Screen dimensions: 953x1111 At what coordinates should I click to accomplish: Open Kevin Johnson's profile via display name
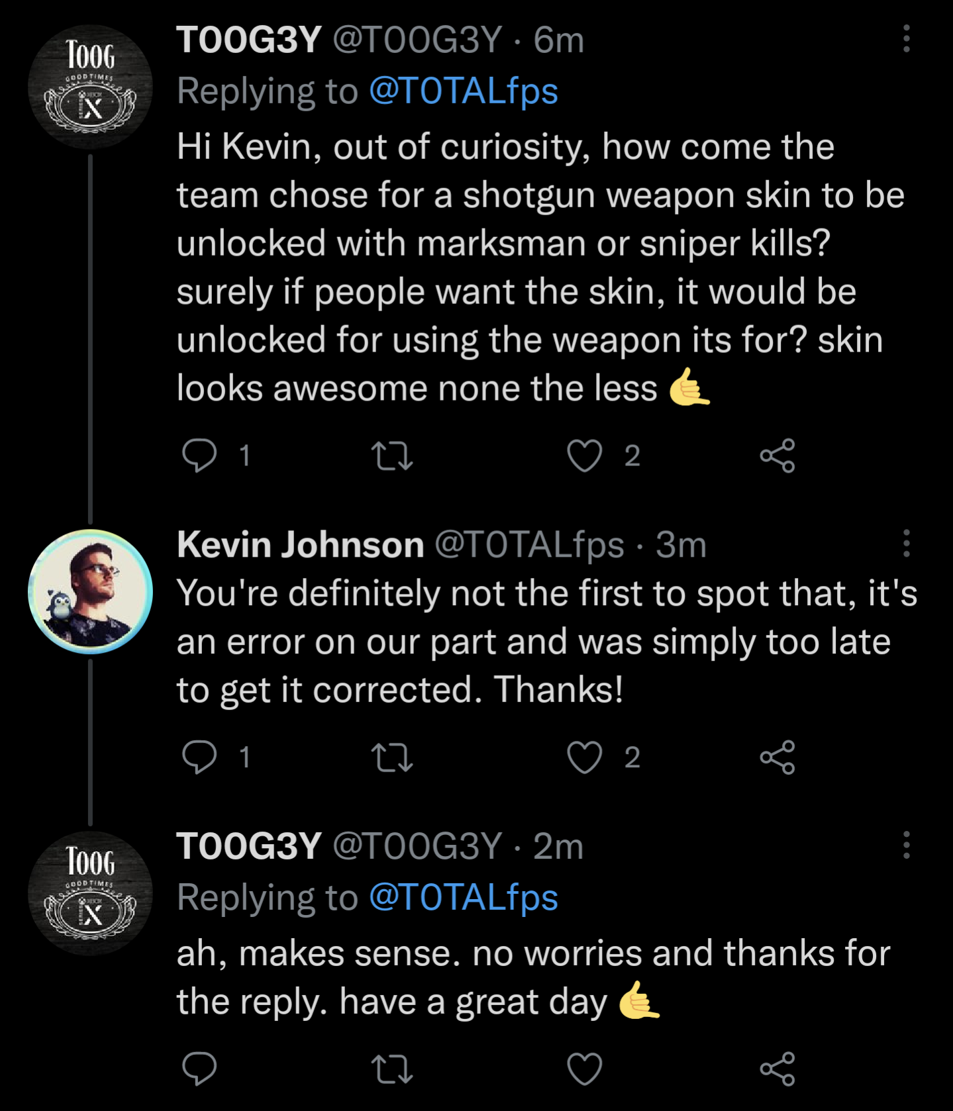(300, 545)
